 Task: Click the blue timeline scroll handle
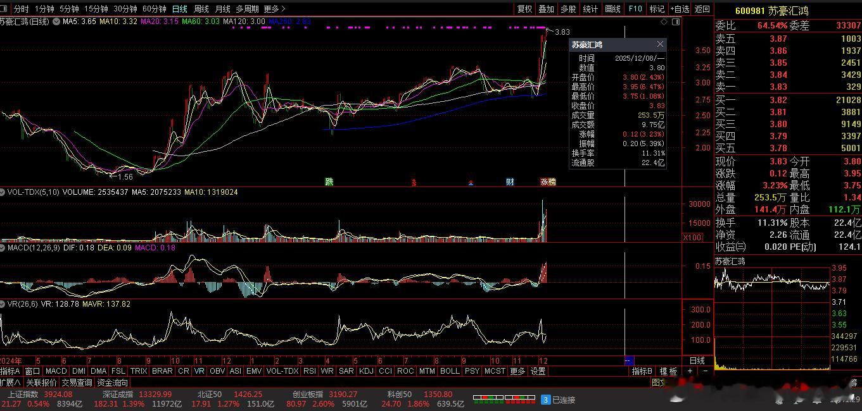629,360
